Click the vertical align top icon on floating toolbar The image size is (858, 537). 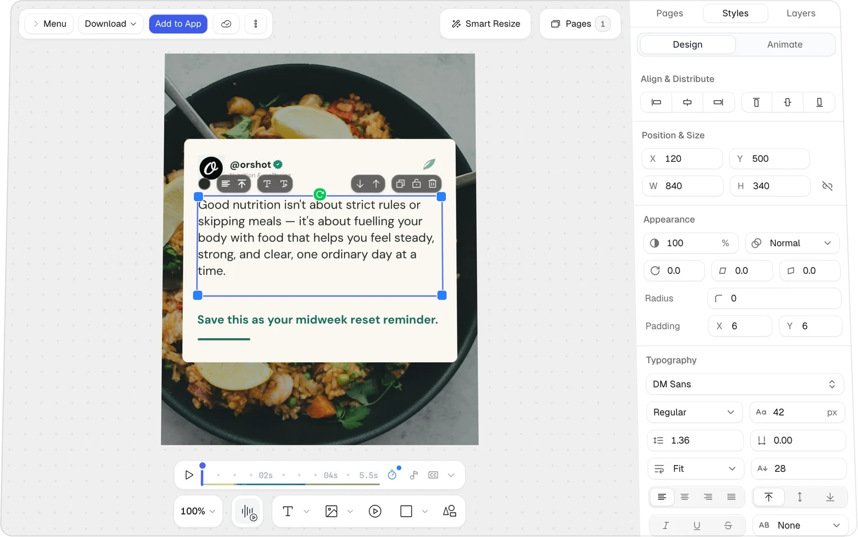coord(242,184)
